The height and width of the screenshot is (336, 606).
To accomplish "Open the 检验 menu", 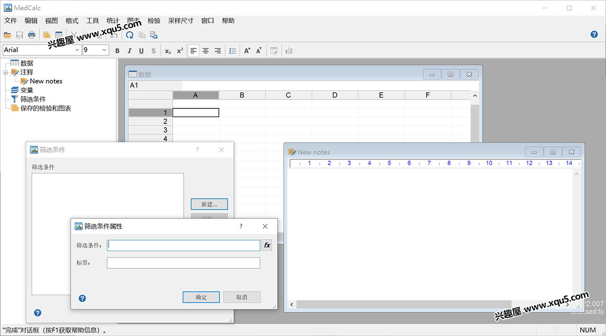I will 154,21.
